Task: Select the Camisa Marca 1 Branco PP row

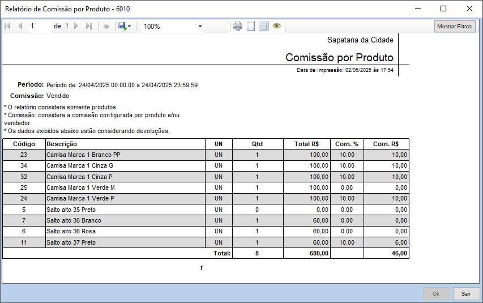Action: 125,155
